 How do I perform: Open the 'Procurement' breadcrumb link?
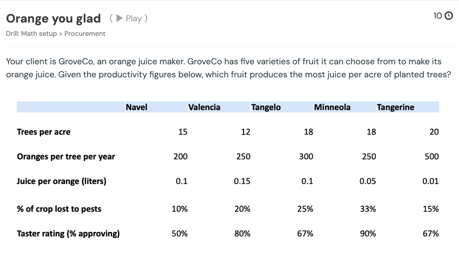click(85, 33)
